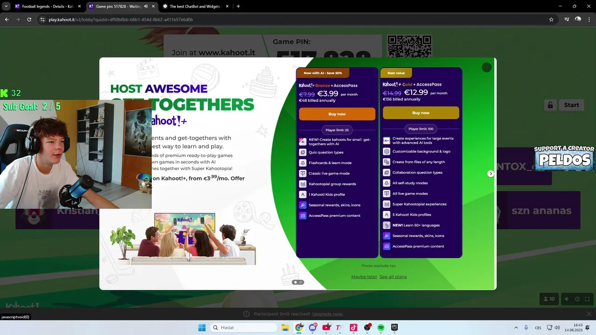596x335 pixels.
Task: Open Discord from the taskbar
Action: click(312, 328)
